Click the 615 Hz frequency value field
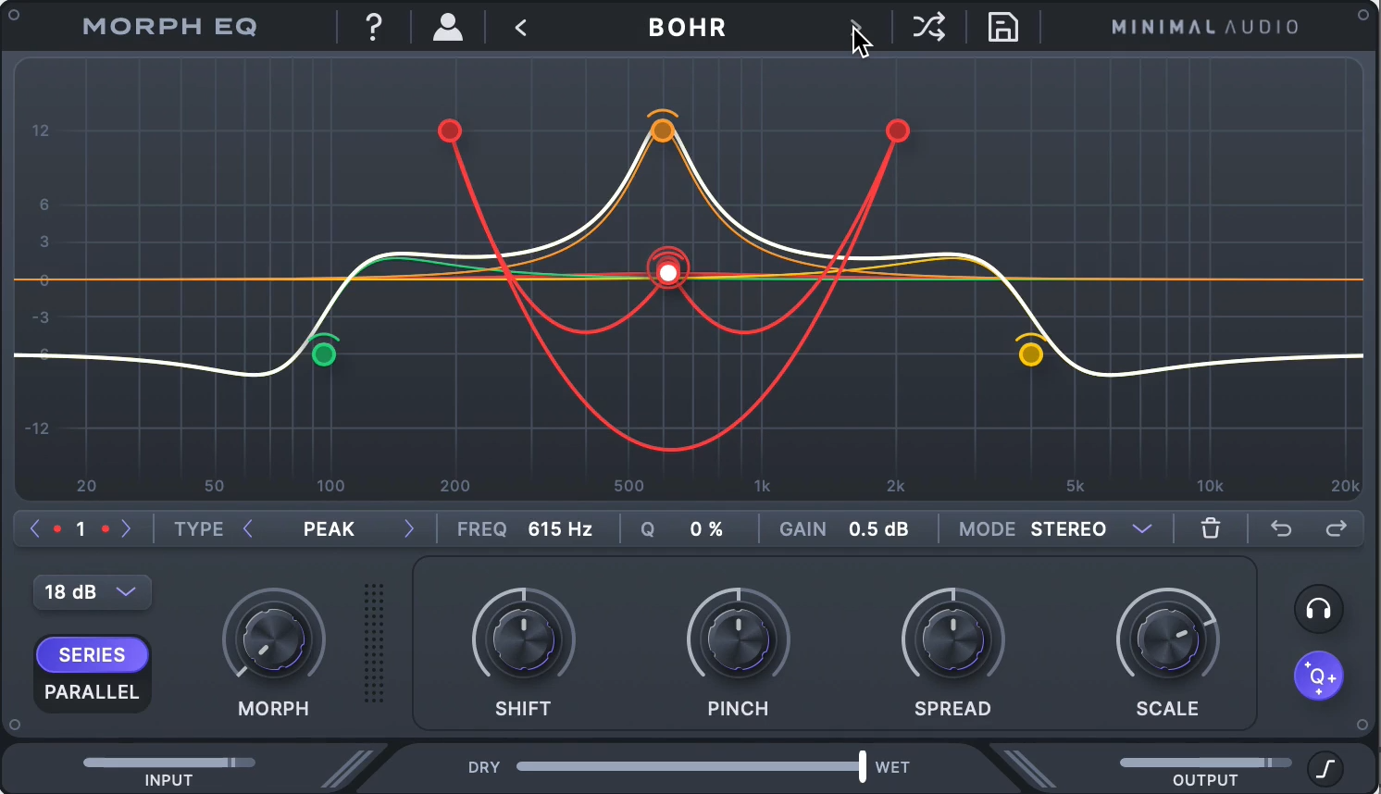The image size is (1381, 794). [x=559, y=528]
